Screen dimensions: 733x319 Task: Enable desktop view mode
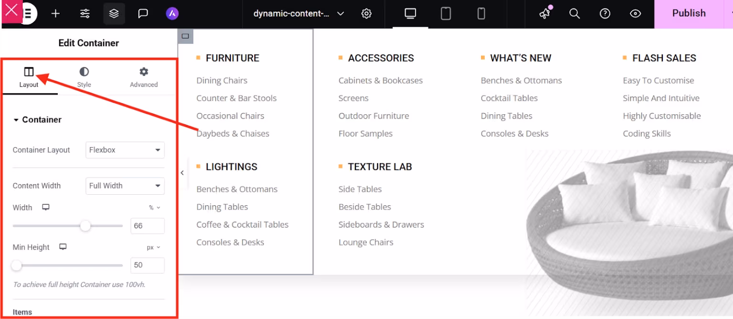coord(409,13)
